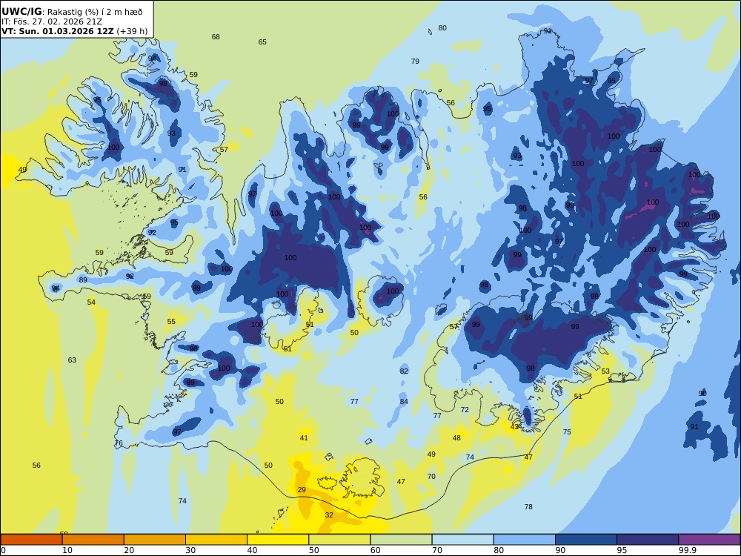This screenshot has width=741, height=556.
Task: Click the humidity value '72' on the map
Action: (x=465, y=409)
